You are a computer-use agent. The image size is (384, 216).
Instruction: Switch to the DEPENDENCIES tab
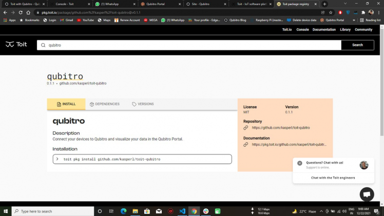click(x=105, y=104)
